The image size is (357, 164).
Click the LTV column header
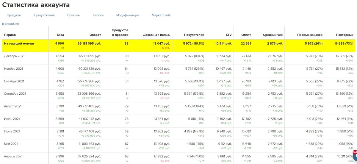coord(228,35)
